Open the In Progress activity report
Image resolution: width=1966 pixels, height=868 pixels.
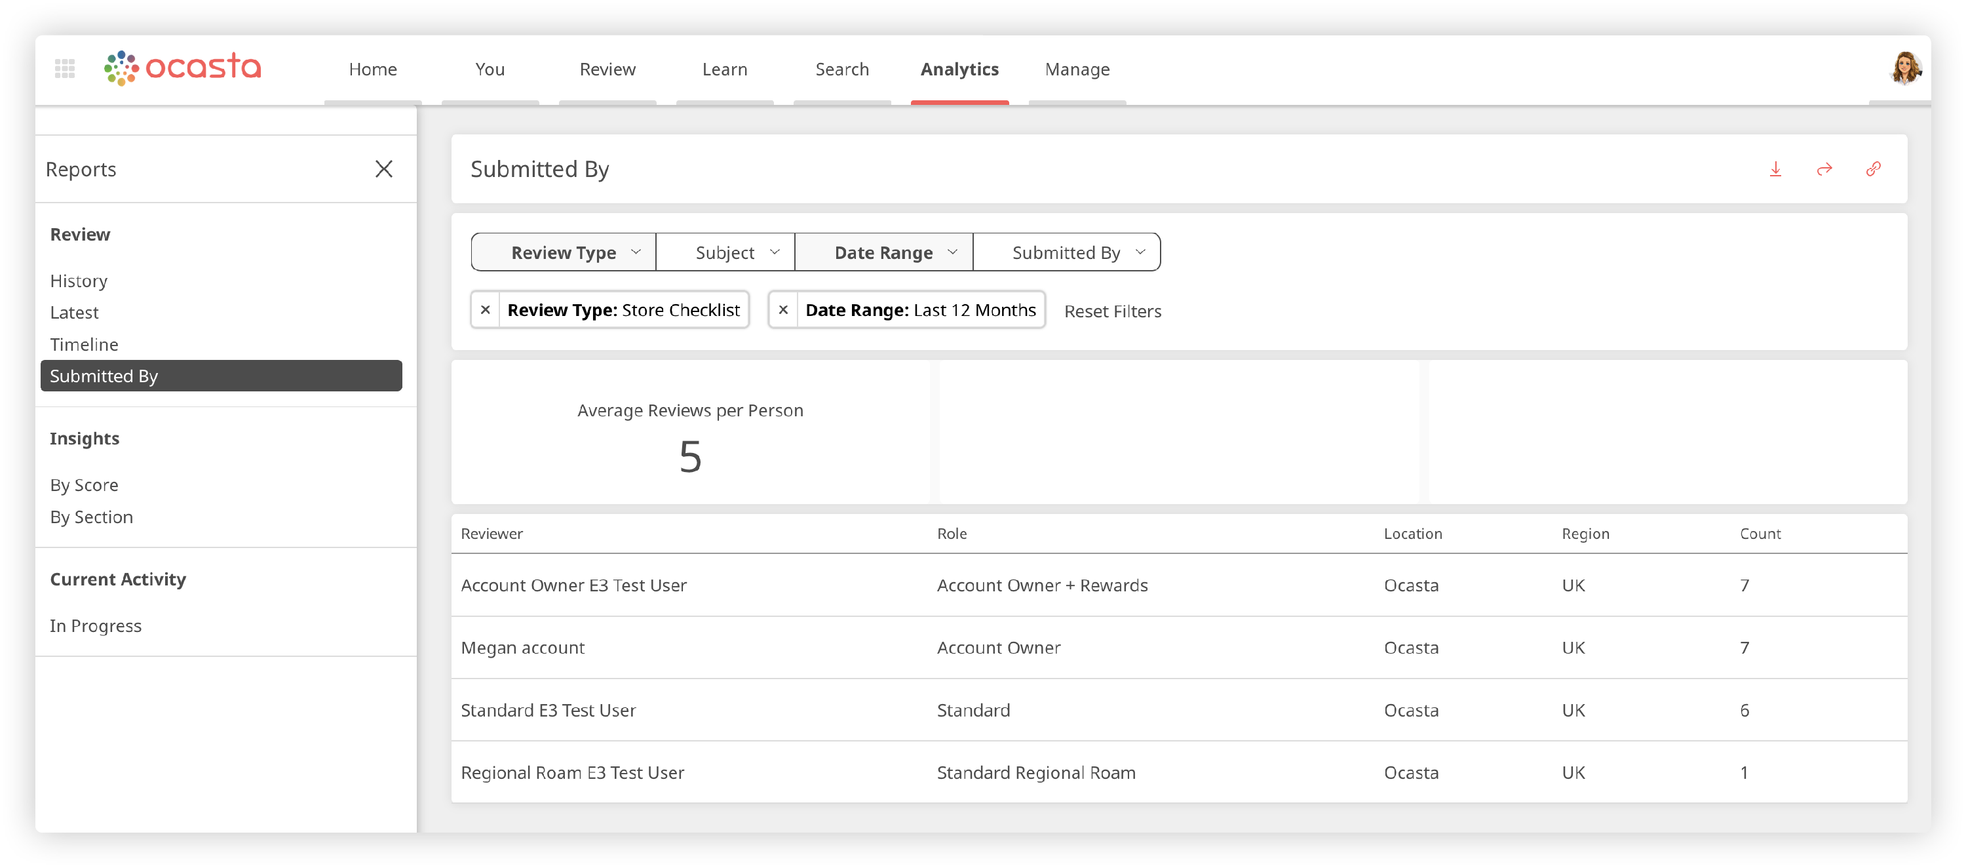point(96,626)
